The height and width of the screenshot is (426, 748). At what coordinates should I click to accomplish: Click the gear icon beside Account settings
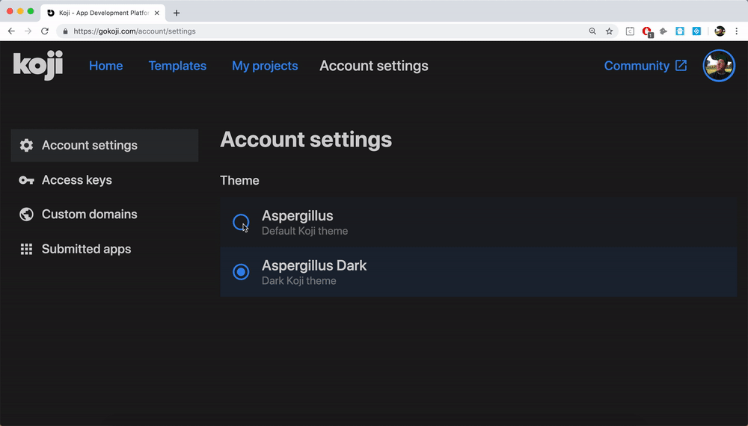26,145
